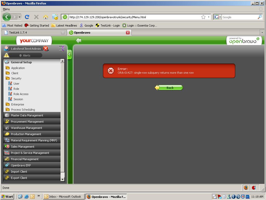The width and height of the screenshot is (266, 200).
Task: Click the green back arrow in header
Action: [78, 40]
